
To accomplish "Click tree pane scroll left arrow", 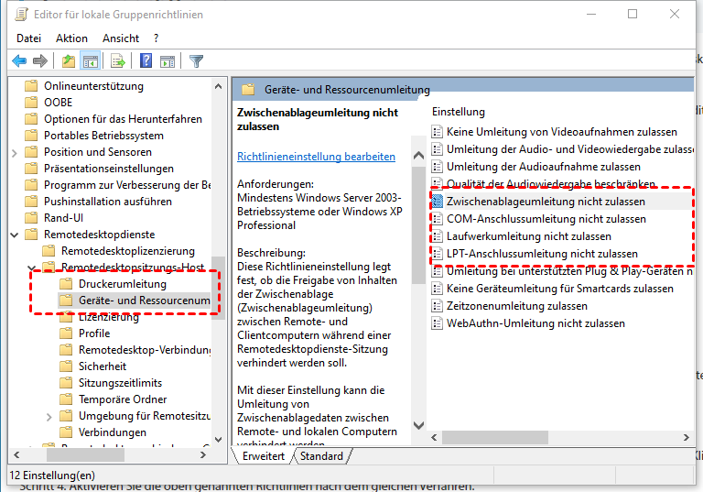I will [16, 455].
